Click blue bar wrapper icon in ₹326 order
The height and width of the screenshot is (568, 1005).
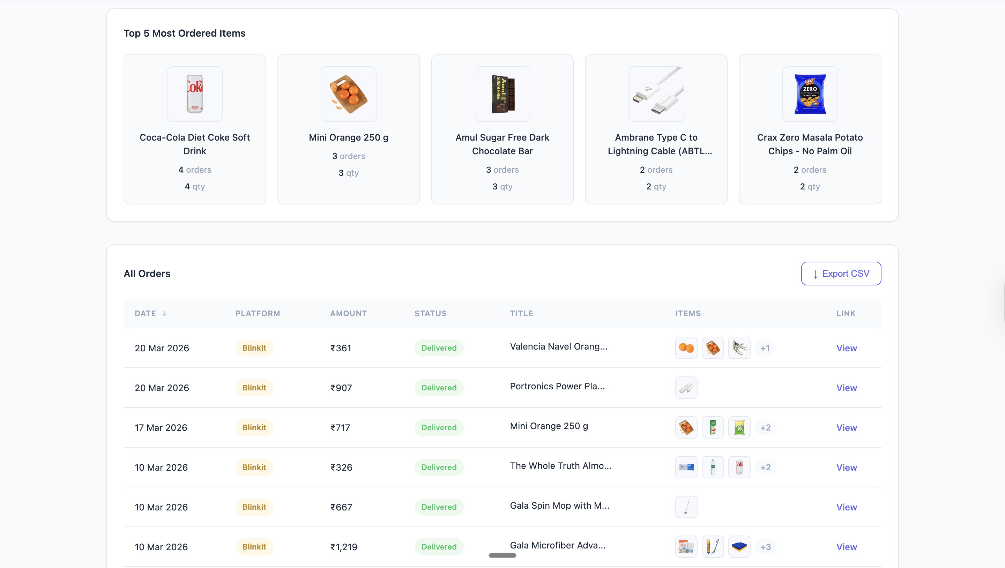[686, 468]
